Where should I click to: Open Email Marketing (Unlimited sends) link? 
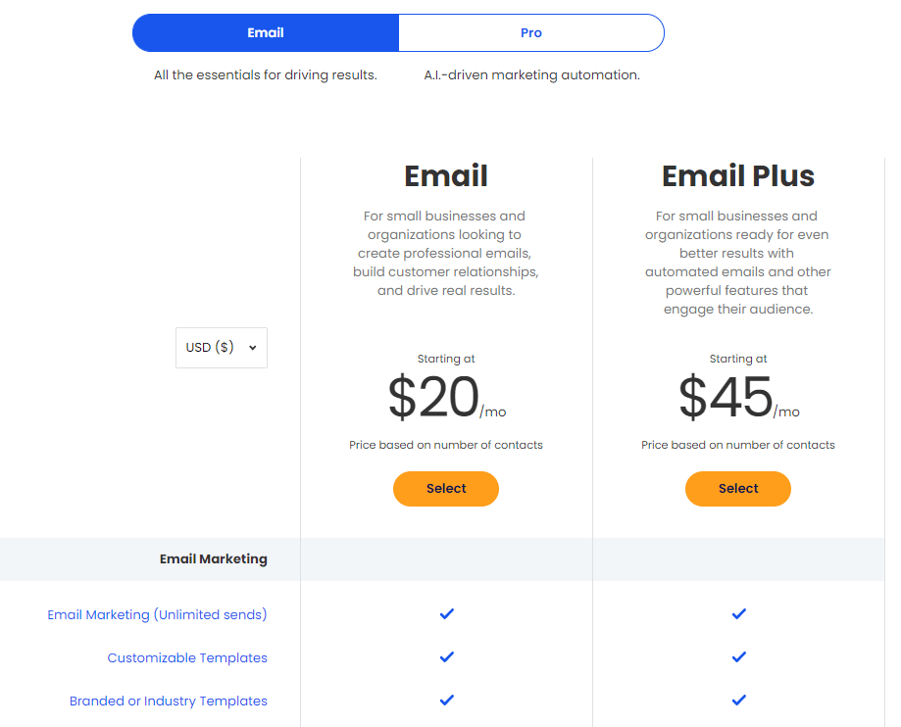[x=157, y=614]
